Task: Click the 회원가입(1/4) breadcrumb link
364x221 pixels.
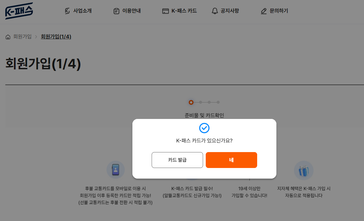Action: [56, 36]
